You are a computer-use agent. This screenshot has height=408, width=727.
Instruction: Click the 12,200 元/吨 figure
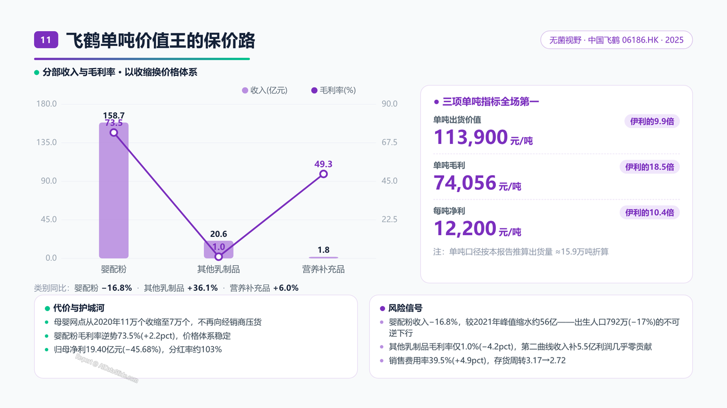tap(478, 229)
